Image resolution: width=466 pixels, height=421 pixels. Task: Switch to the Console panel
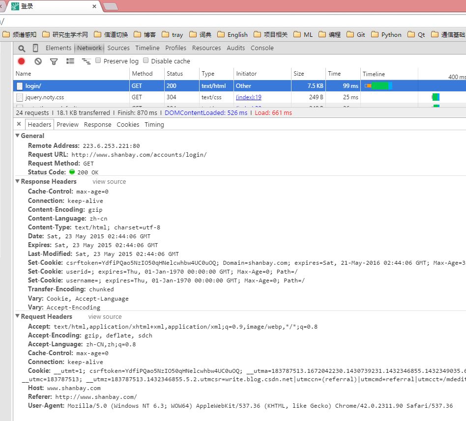click(x=262, y=48)
